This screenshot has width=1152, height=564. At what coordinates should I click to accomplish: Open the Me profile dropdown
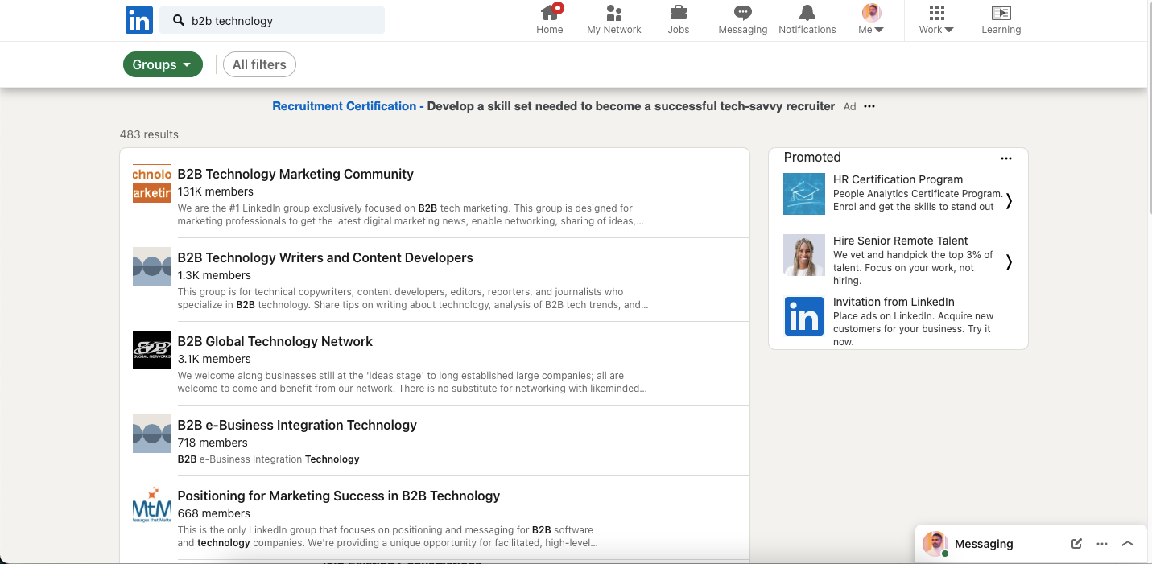click(871, 19)
